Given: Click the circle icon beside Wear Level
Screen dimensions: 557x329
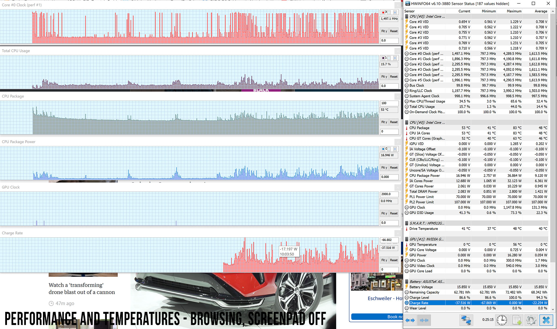Looking at the screenshot, I should 407,308.
